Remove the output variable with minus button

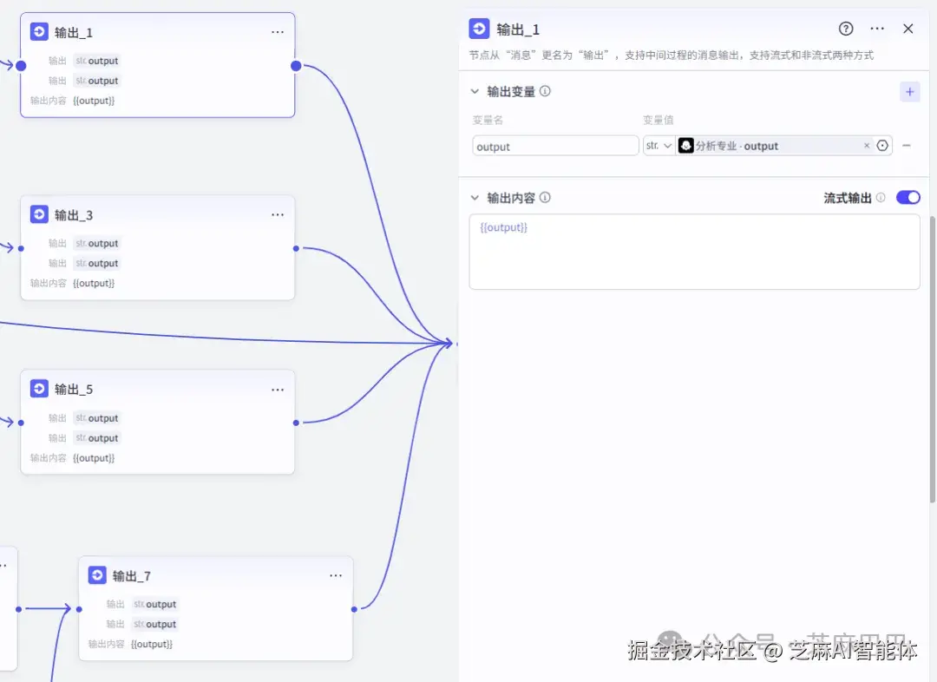tap(908, 145)
